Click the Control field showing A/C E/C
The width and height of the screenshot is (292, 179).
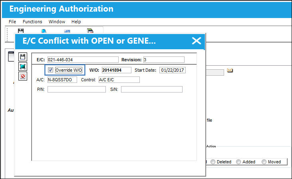[x=119, y=80]
